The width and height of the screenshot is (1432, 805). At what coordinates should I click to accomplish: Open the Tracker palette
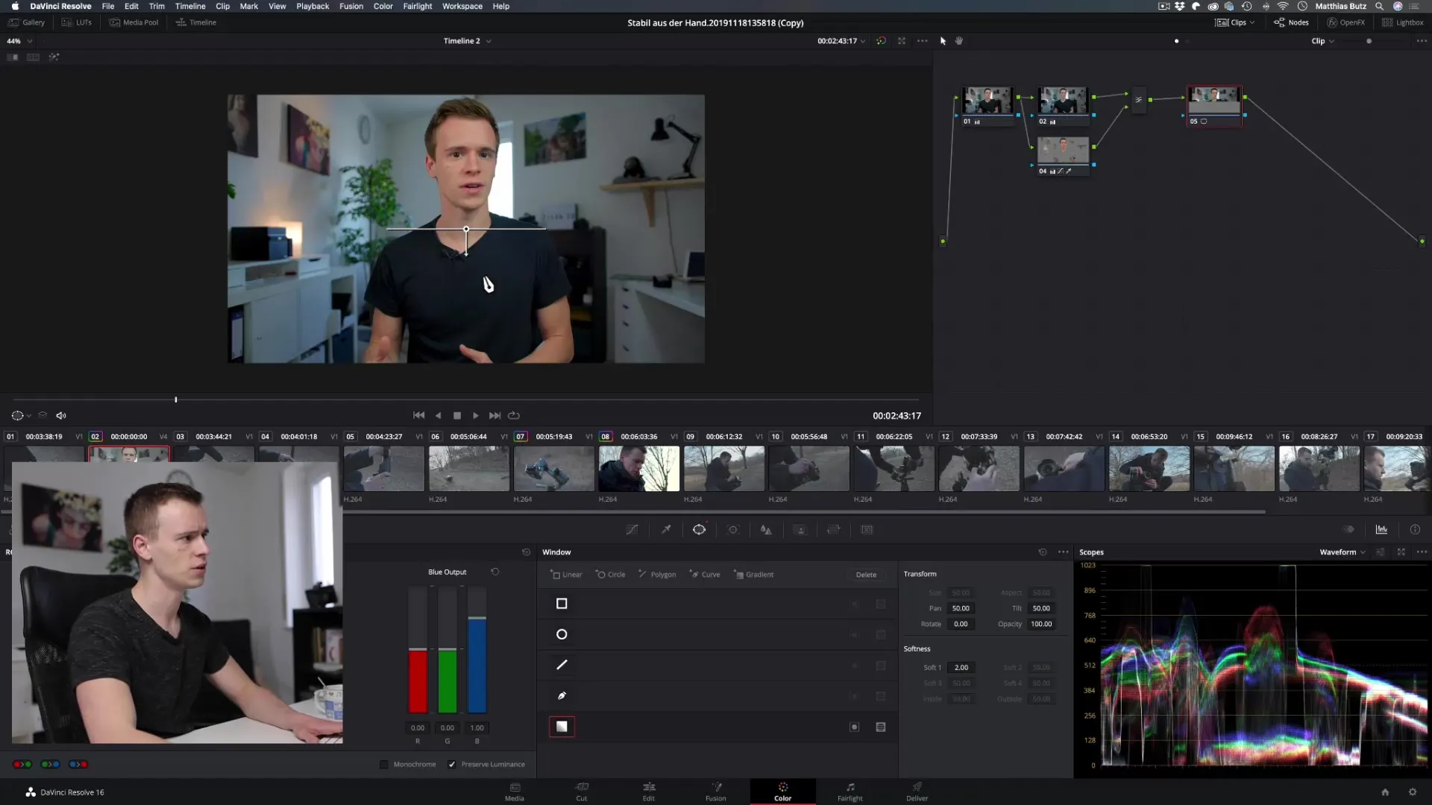733,529
